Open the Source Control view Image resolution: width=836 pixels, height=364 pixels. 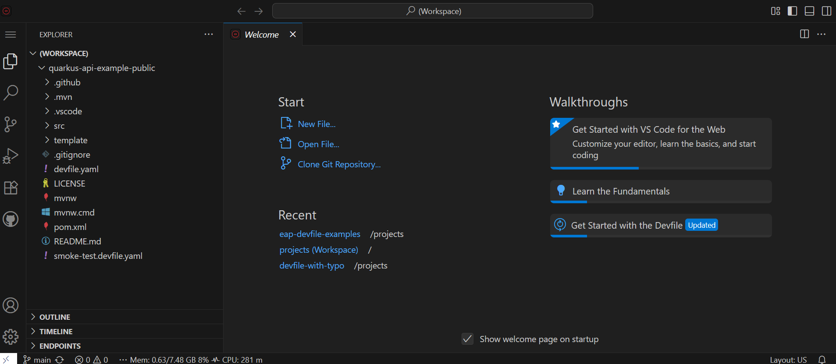click(x=11, y=124)
